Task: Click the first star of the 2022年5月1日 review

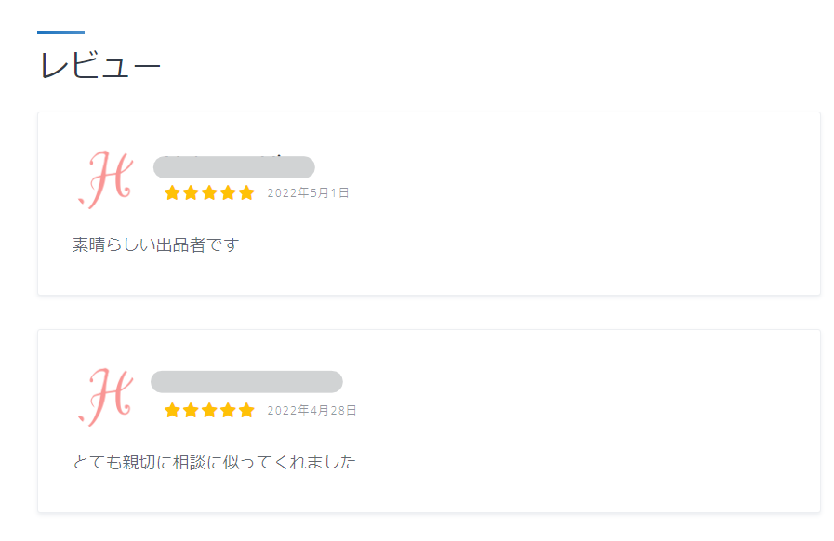Action: click(172, 193)
